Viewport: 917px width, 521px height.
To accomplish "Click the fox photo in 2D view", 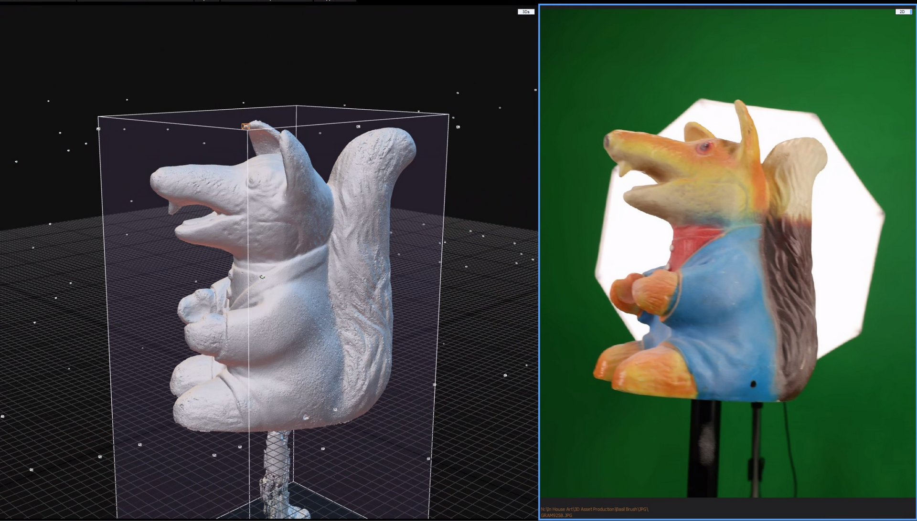I will [727, 253].
